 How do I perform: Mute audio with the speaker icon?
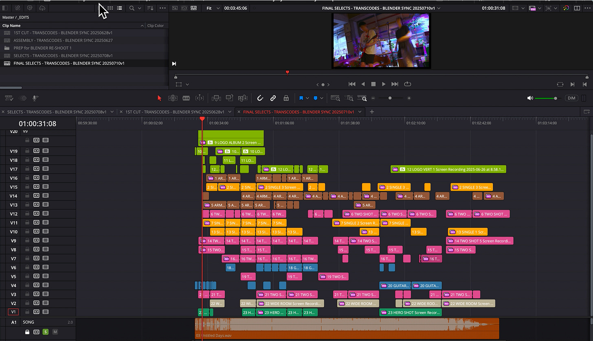[530, 98]
